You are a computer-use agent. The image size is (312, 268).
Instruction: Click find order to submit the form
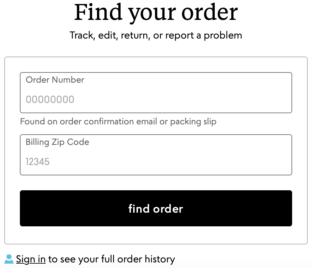click(x=156, y=208)
